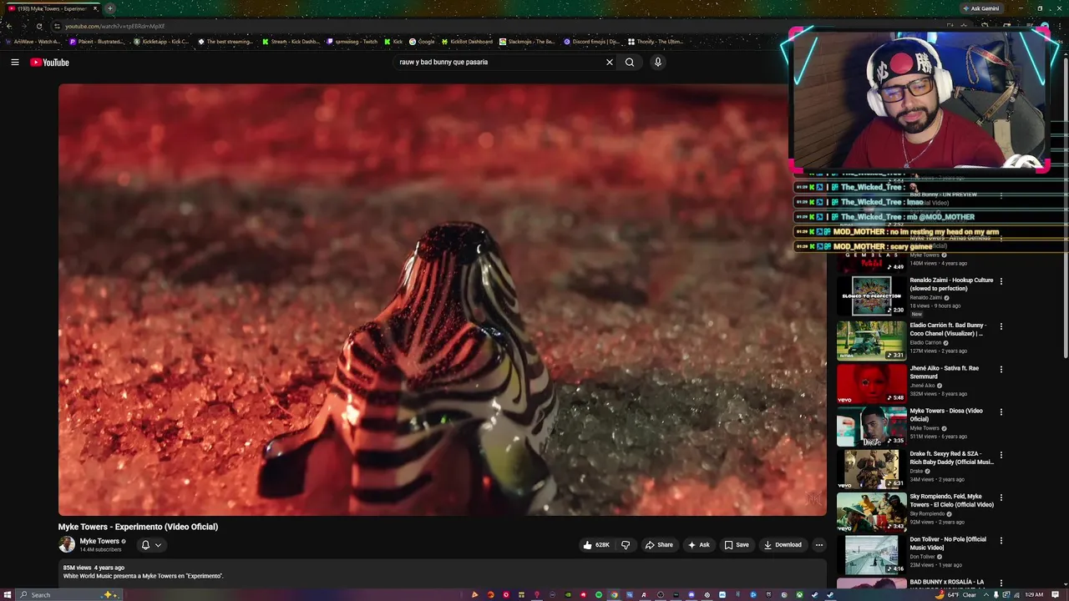Open the Myke Towers channel avatar
The height and width of the screenshot is (601, 1069).
[x=67, y=545]
